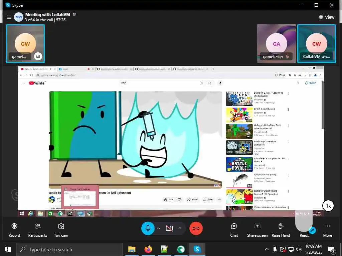Turn on the camera
This screenshot has width=342, height=256.
[169, 228]
